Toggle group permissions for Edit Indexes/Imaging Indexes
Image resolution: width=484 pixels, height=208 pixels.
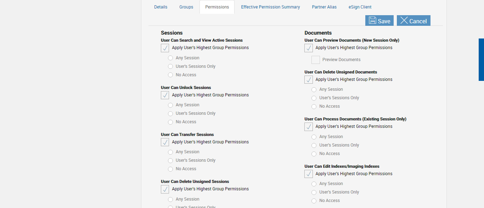point(309,174)
